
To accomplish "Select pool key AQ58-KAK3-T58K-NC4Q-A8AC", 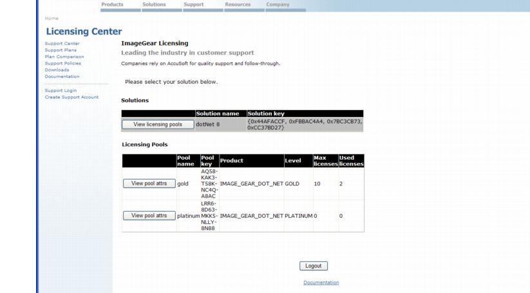I will click(x=209, y=184).
